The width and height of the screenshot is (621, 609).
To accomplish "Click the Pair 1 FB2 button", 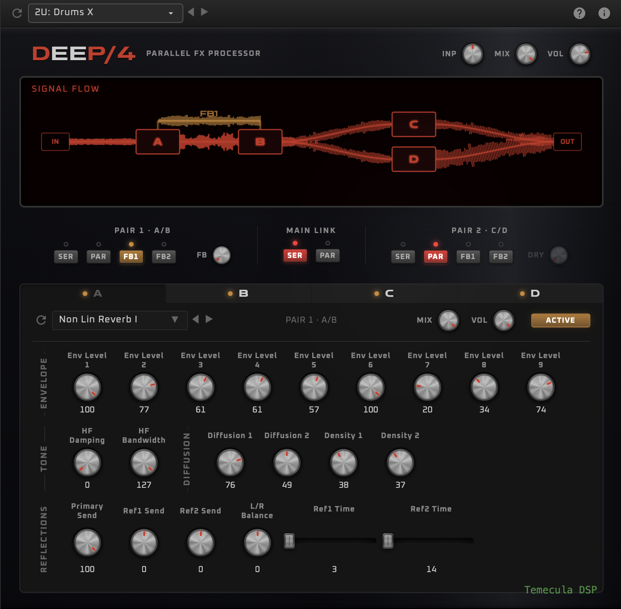I will [164, 257].
